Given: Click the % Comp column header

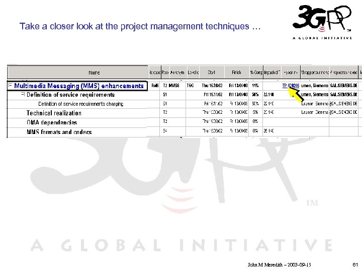Looking at the screenshot, I should click(256, 73).
